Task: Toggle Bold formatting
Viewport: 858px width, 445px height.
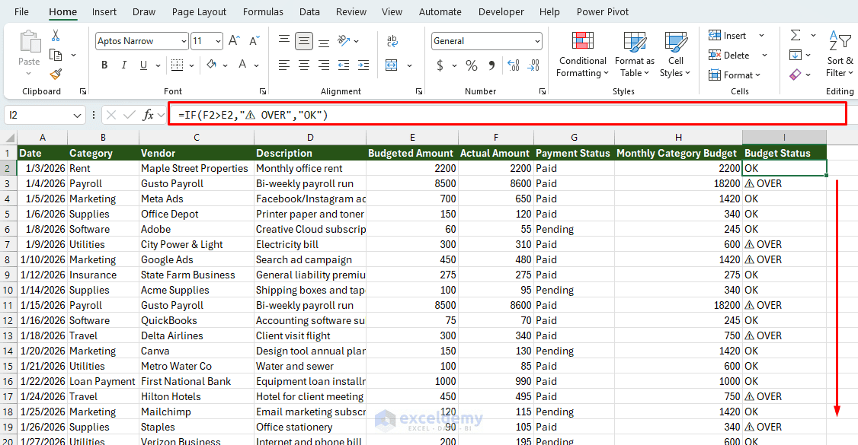Action: (x=104, y=65)
